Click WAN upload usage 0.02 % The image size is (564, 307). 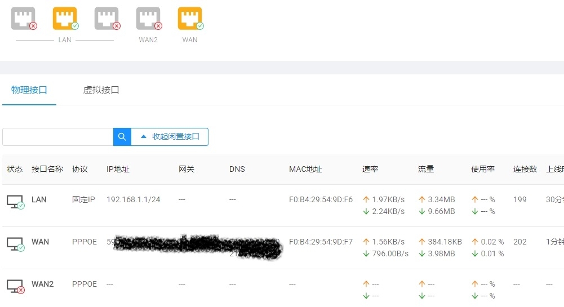click(492, 242)
